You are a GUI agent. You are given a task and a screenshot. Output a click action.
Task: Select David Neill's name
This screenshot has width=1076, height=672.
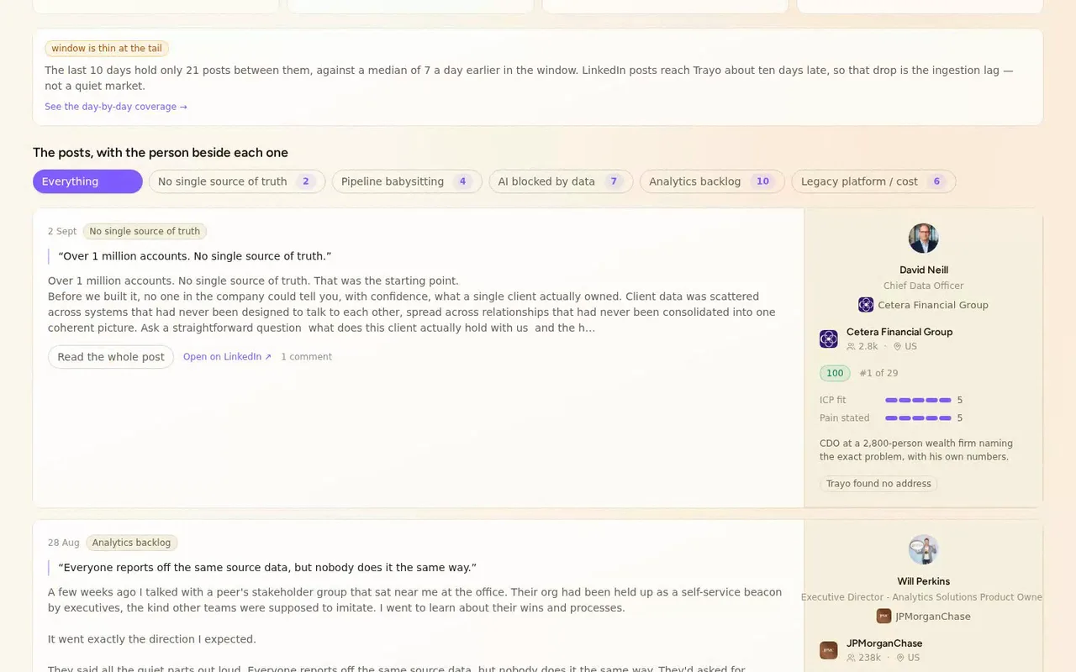pyautogui.click(x=924, y=270)
